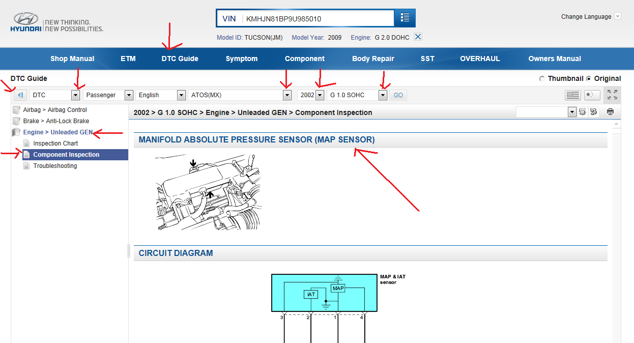This screenshot has height=343, width=634.
Task: Open the Shop Manual tab
Action: (72, 59)
